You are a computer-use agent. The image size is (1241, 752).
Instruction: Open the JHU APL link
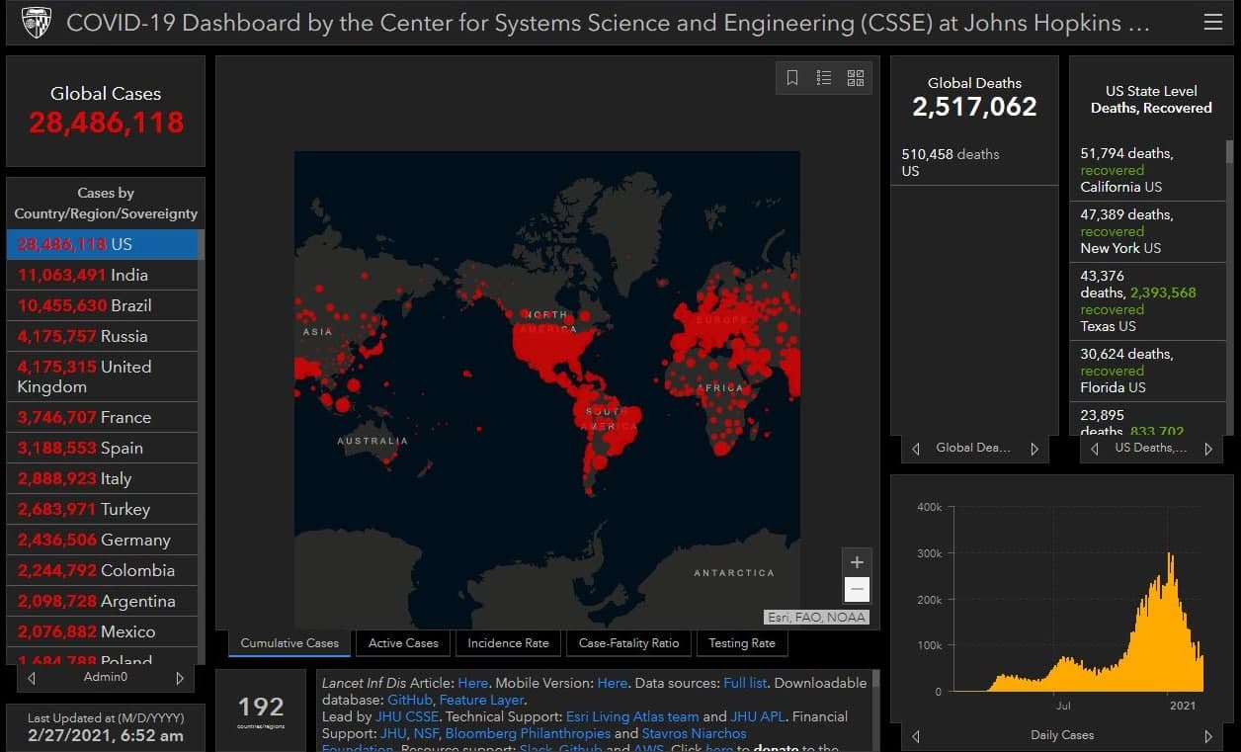[758, 716]
